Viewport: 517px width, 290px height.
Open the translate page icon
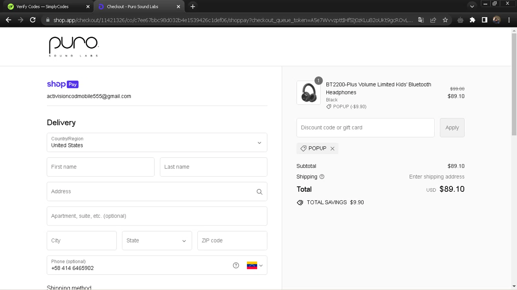pos(421,20)
